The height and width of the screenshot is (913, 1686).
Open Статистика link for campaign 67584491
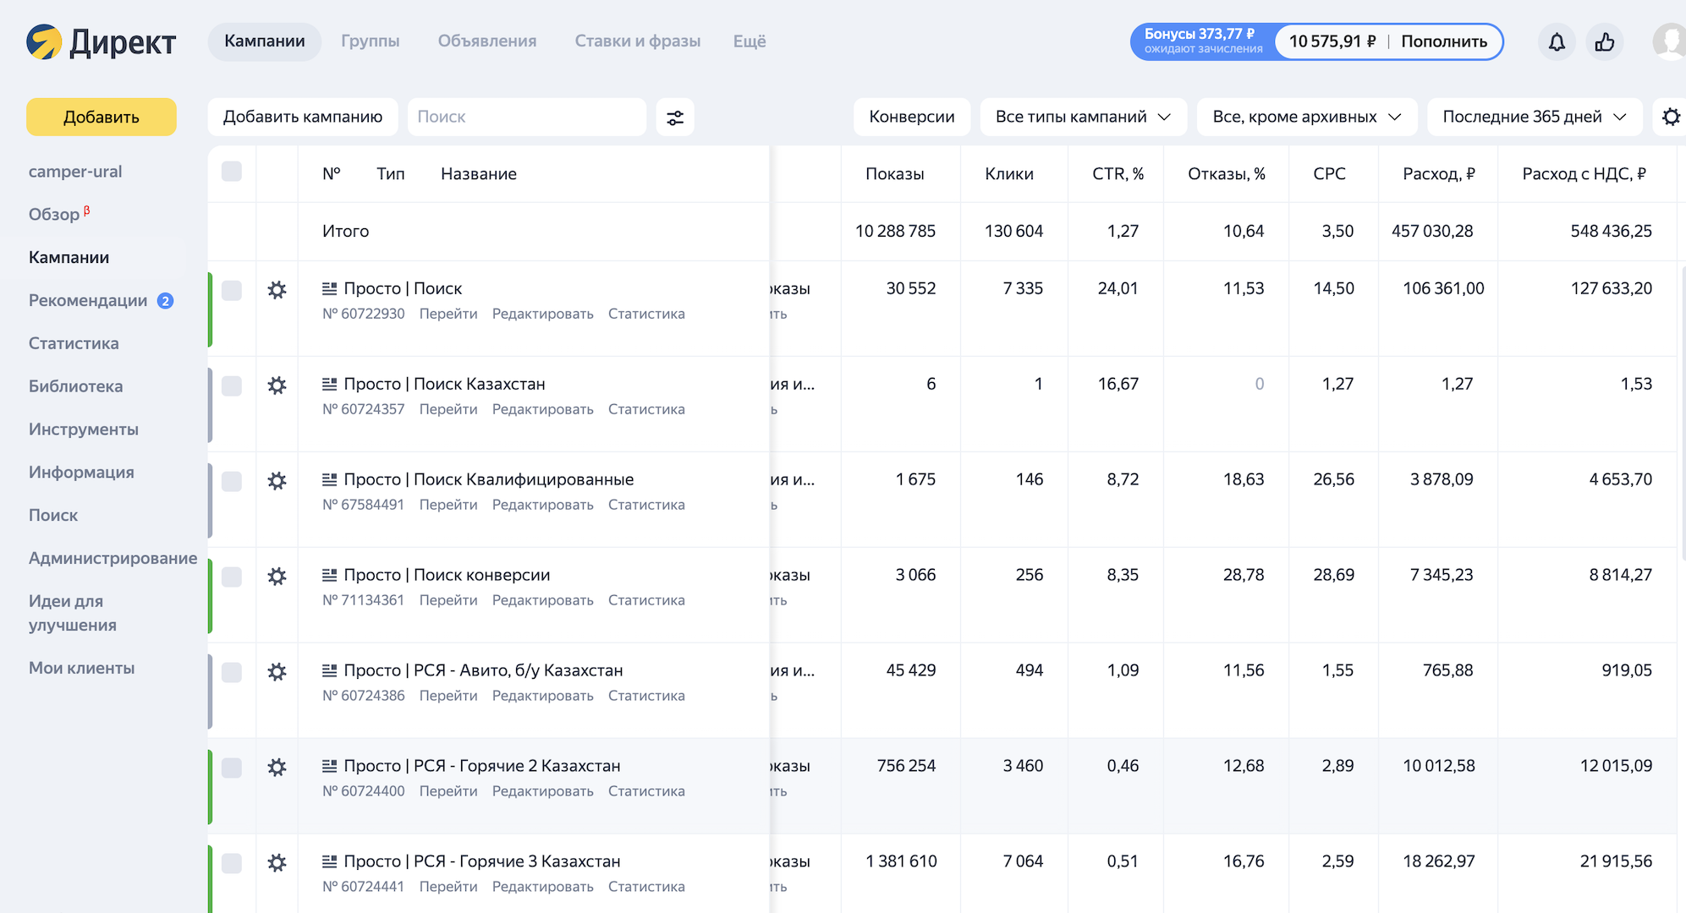tap(646, 506)
